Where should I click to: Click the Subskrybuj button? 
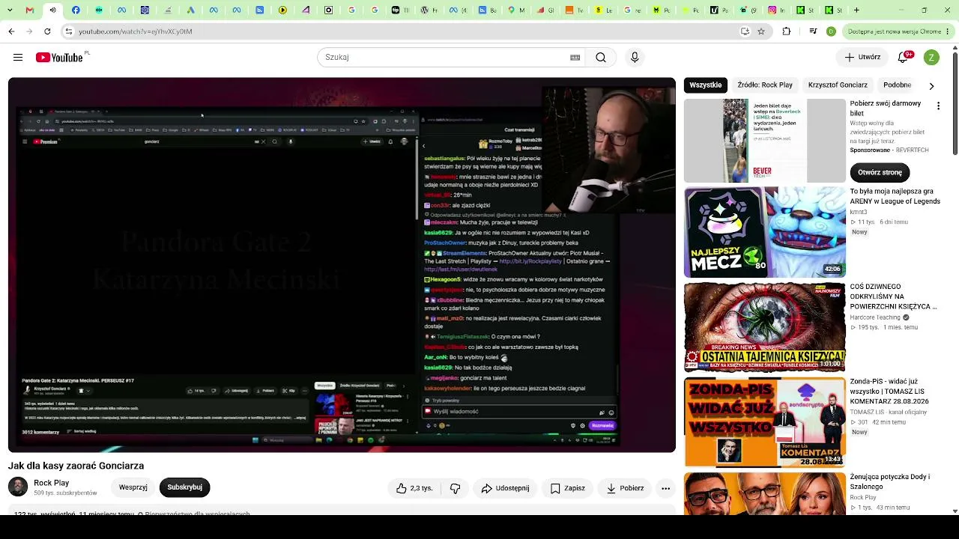(185, 487)
